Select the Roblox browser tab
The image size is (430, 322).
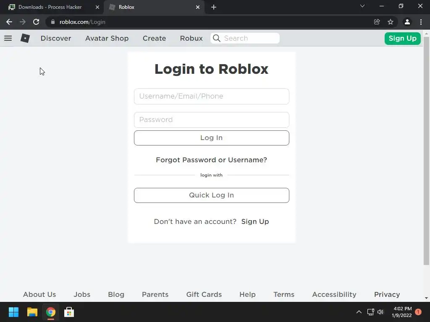(x=154, y=7)
